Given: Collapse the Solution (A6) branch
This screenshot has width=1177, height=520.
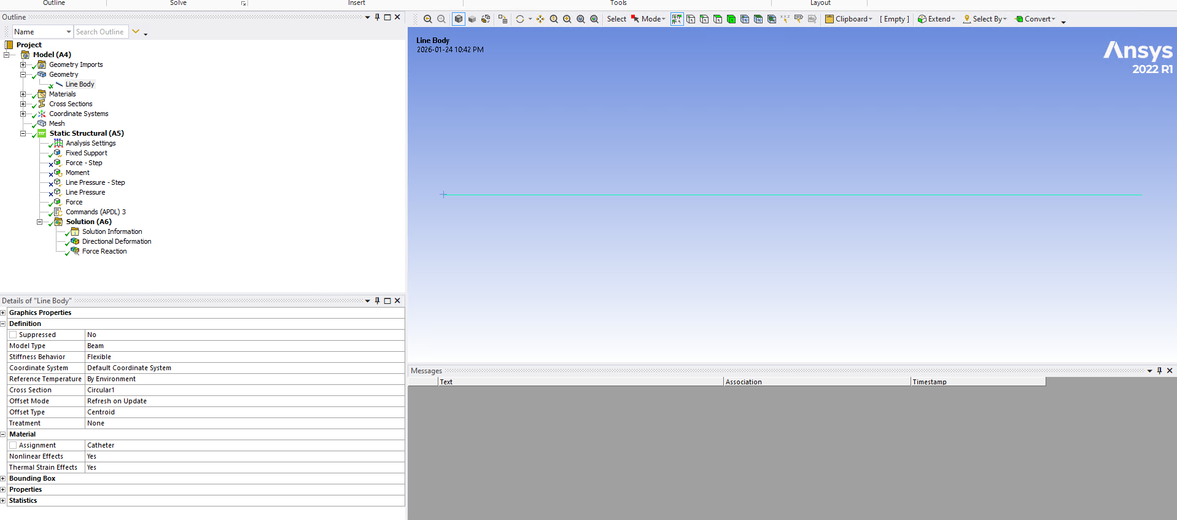Looking at the screenshot, I should click(x=40, y=222).
